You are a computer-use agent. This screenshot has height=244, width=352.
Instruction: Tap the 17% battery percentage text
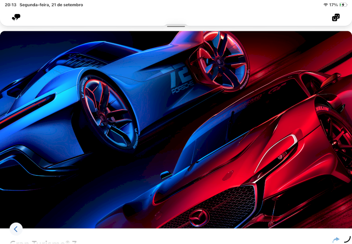click(334, 5)
